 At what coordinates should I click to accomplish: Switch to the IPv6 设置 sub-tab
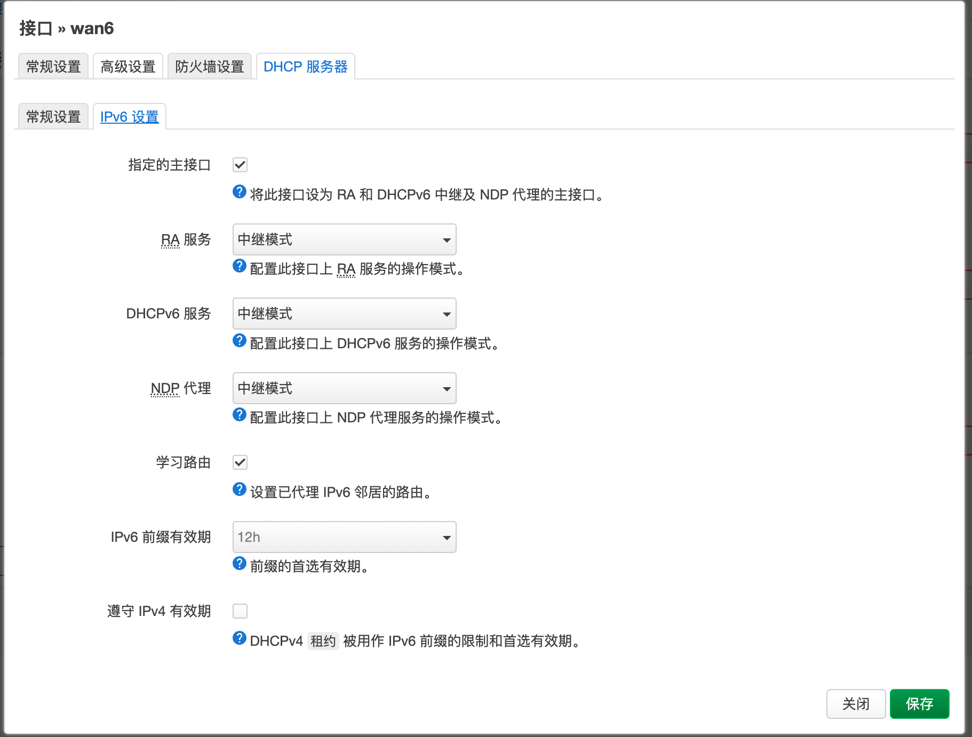pyautogui.click(x=130, y=116)
